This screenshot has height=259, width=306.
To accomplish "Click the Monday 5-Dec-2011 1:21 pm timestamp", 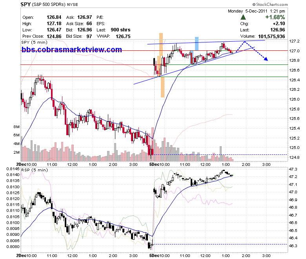I will [257, 11].
